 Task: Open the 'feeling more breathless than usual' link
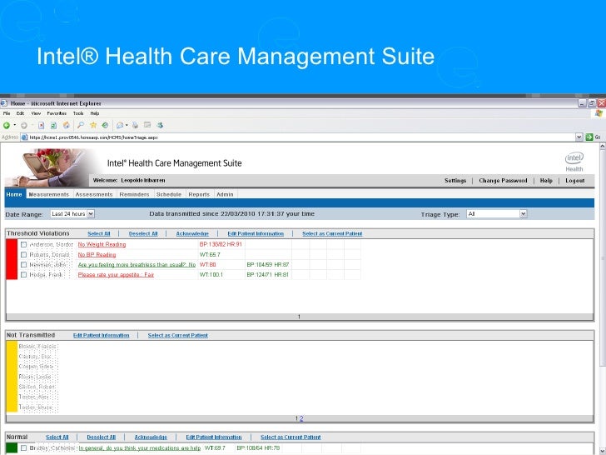[137, 265]
